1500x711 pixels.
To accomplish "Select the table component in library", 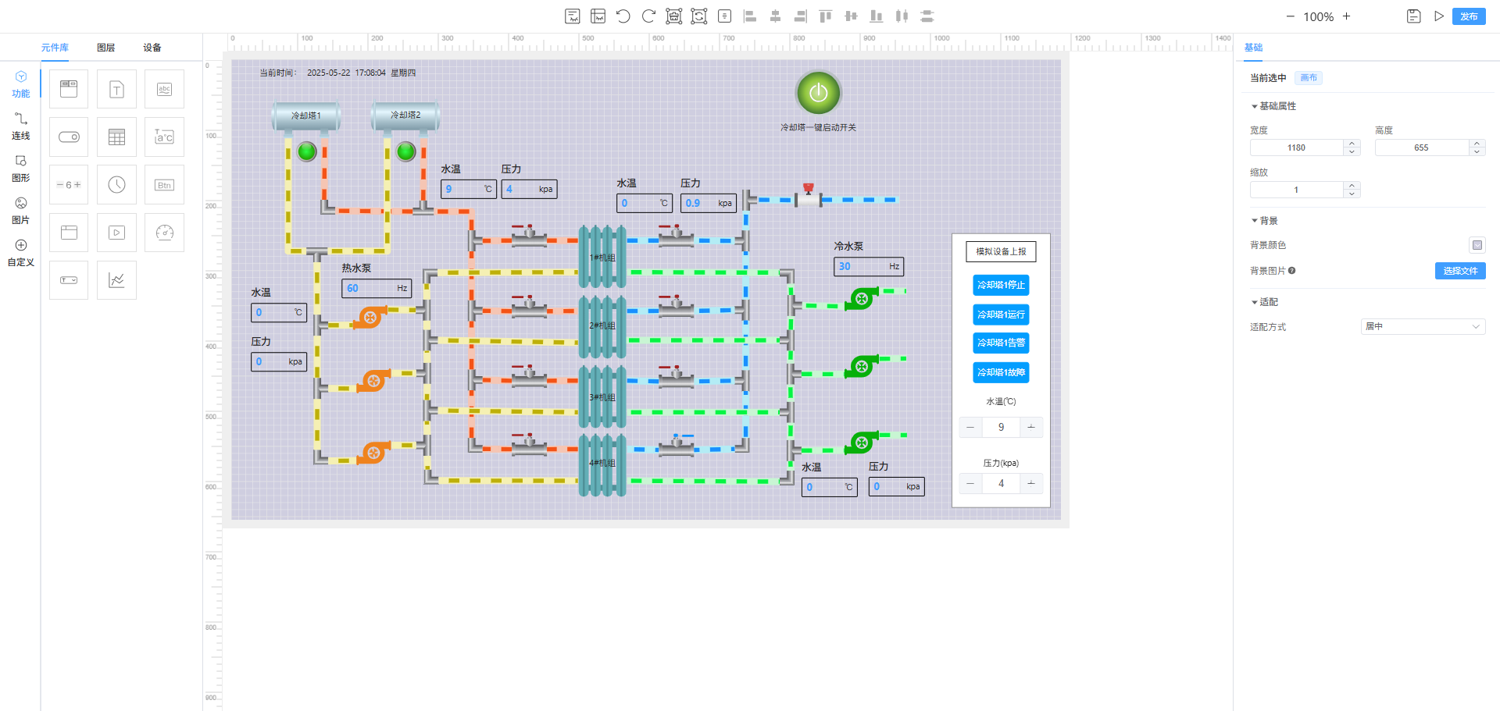I will click(116, 137).
